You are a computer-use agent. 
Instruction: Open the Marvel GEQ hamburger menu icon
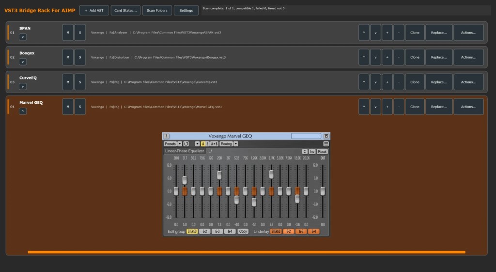(326, 144)
